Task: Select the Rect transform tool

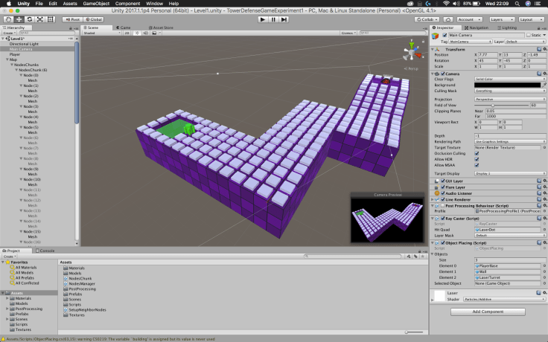Action: pos(49,19)
